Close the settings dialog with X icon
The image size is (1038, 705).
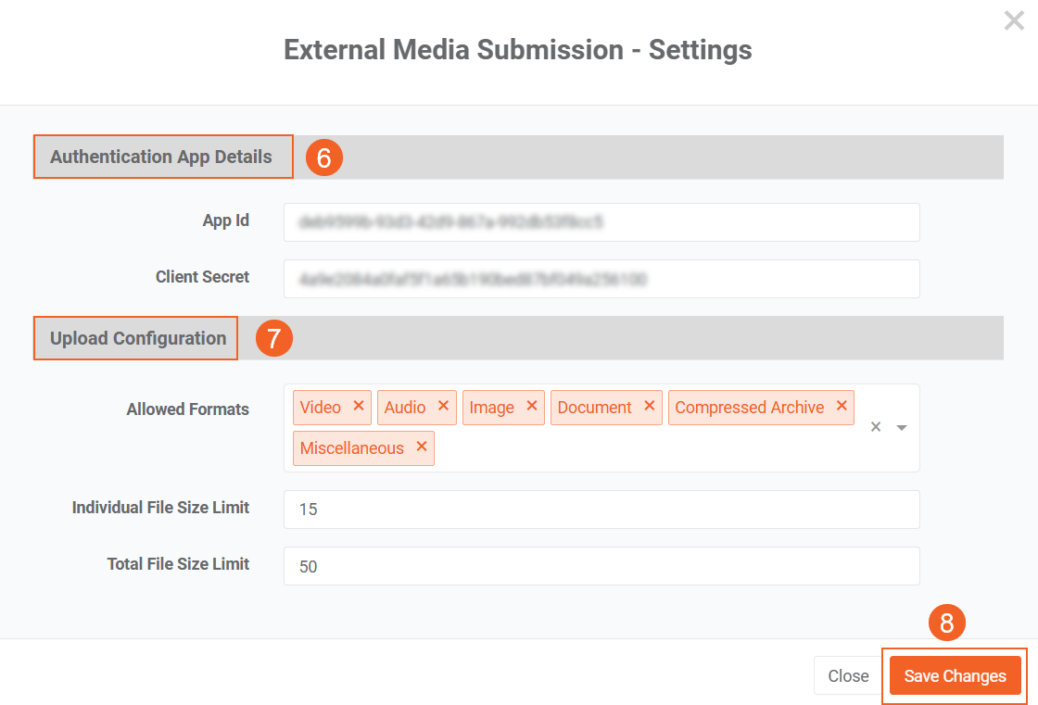(x=1014, y=20)
